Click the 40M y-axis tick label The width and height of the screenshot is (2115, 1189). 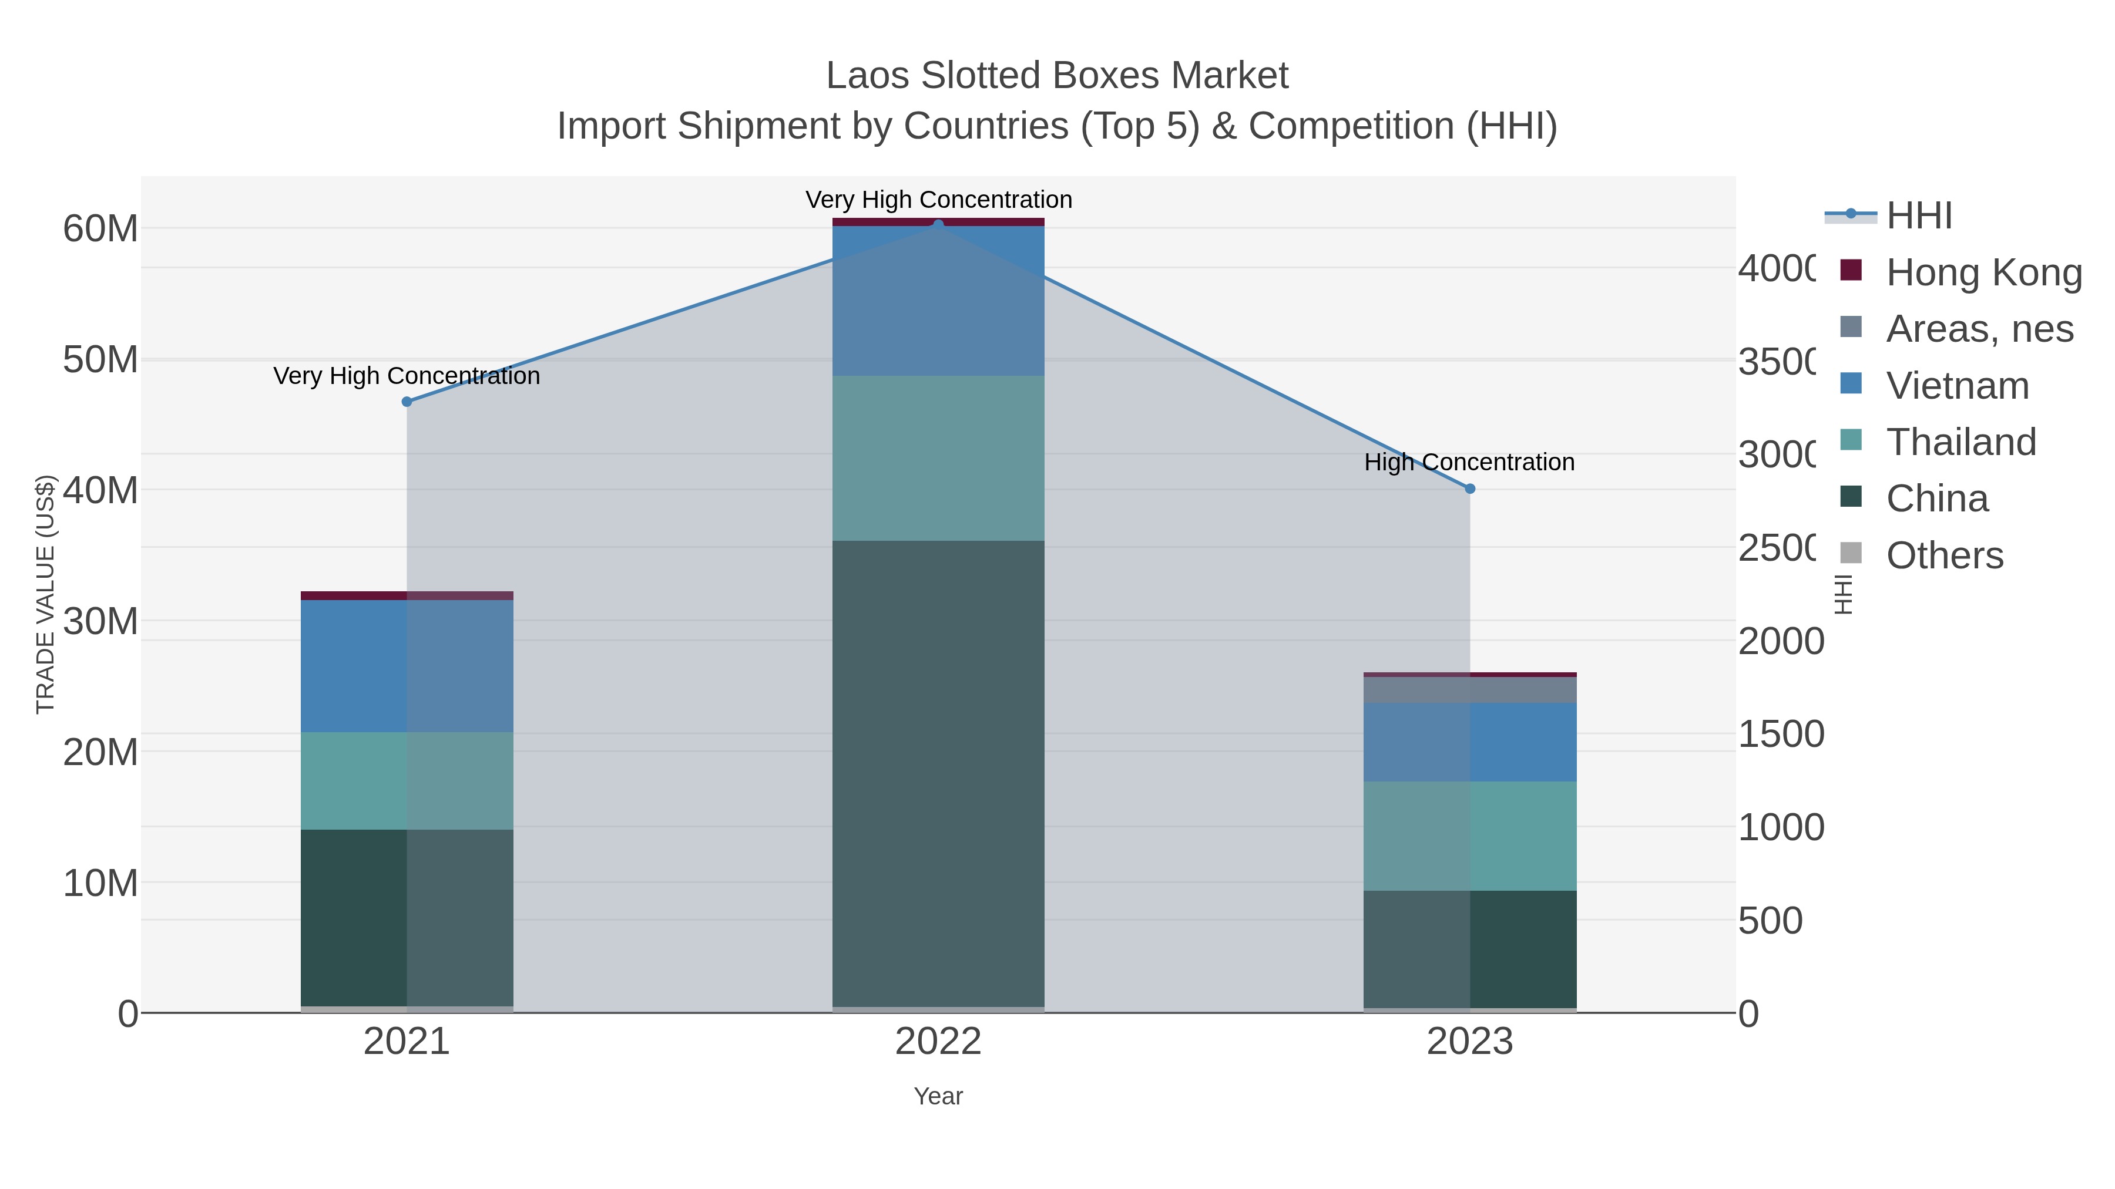101,491
